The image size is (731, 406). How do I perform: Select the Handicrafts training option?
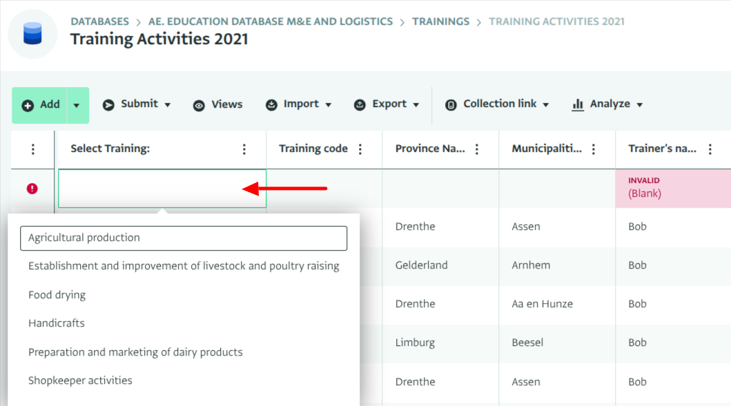pos(57,323)
